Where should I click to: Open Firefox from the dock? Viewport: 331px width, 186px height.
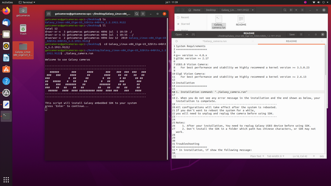tap(6, 11)
